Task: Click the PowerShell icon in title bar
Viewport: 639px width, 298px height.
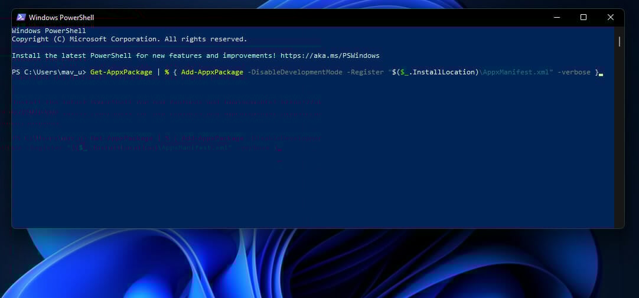Action: tap(21, 18)
